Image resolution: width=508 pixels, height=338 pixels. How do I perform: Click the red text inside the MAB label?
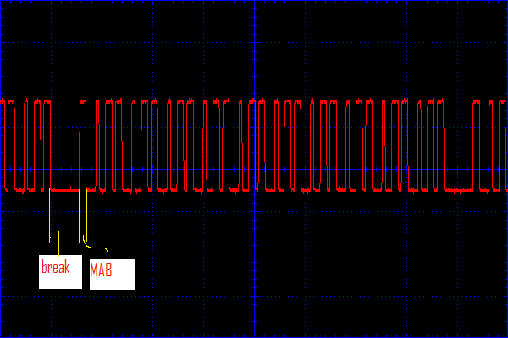102,272
